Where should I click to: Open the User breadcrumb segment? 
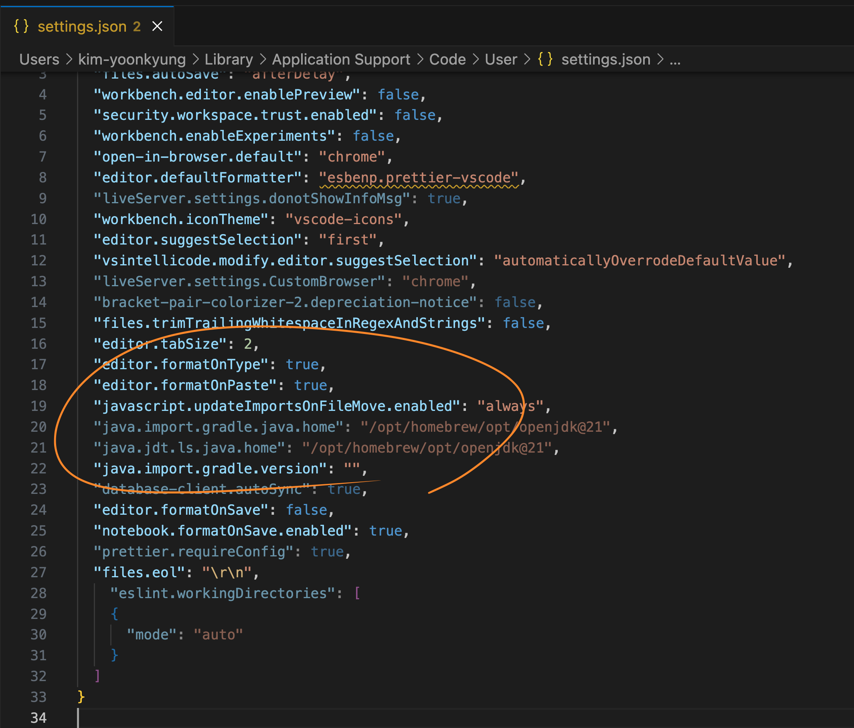tap(501, 59)
